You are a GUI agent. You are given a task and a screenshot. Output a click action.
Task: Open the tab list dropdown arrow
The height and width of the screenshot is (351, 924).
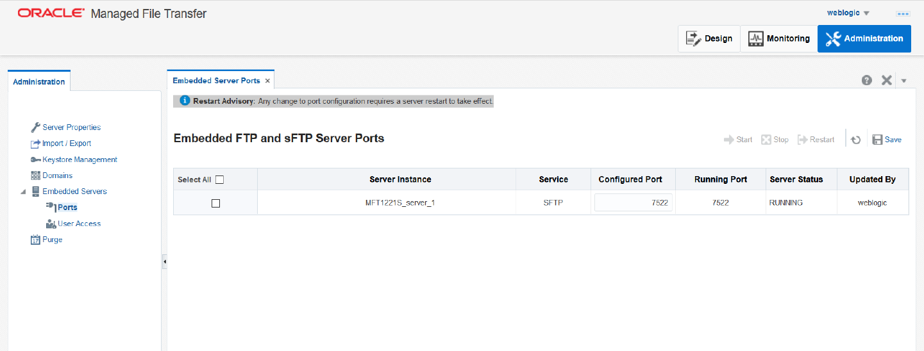pyautogui.click(x=904, y=81)
